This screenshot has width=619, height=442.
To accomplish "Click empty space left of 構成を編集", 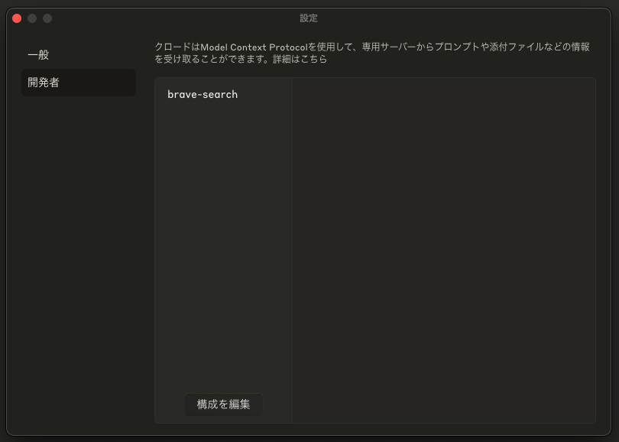I will (x=170, y=405).
